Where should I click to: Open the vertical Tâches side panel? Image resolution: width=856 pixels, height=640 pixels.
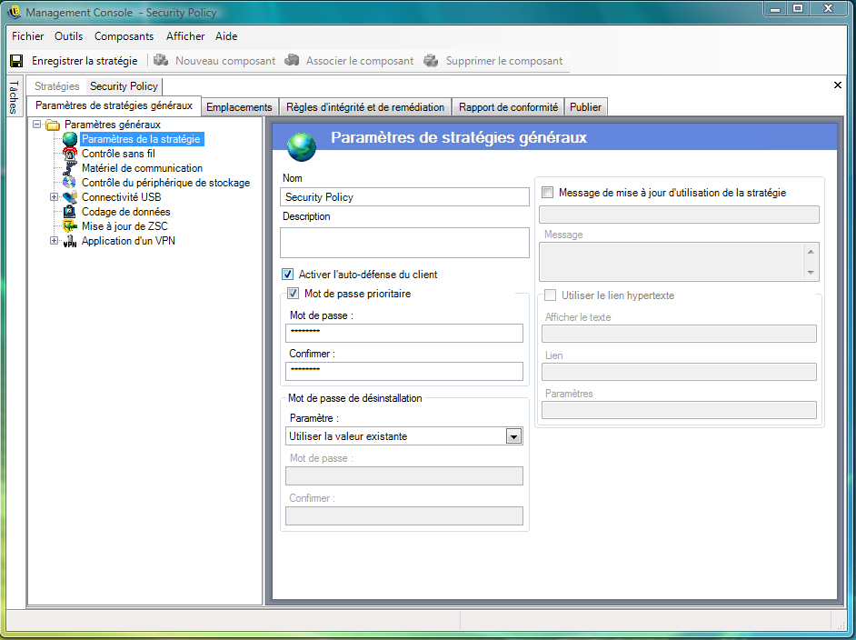(x=14, y=96)
